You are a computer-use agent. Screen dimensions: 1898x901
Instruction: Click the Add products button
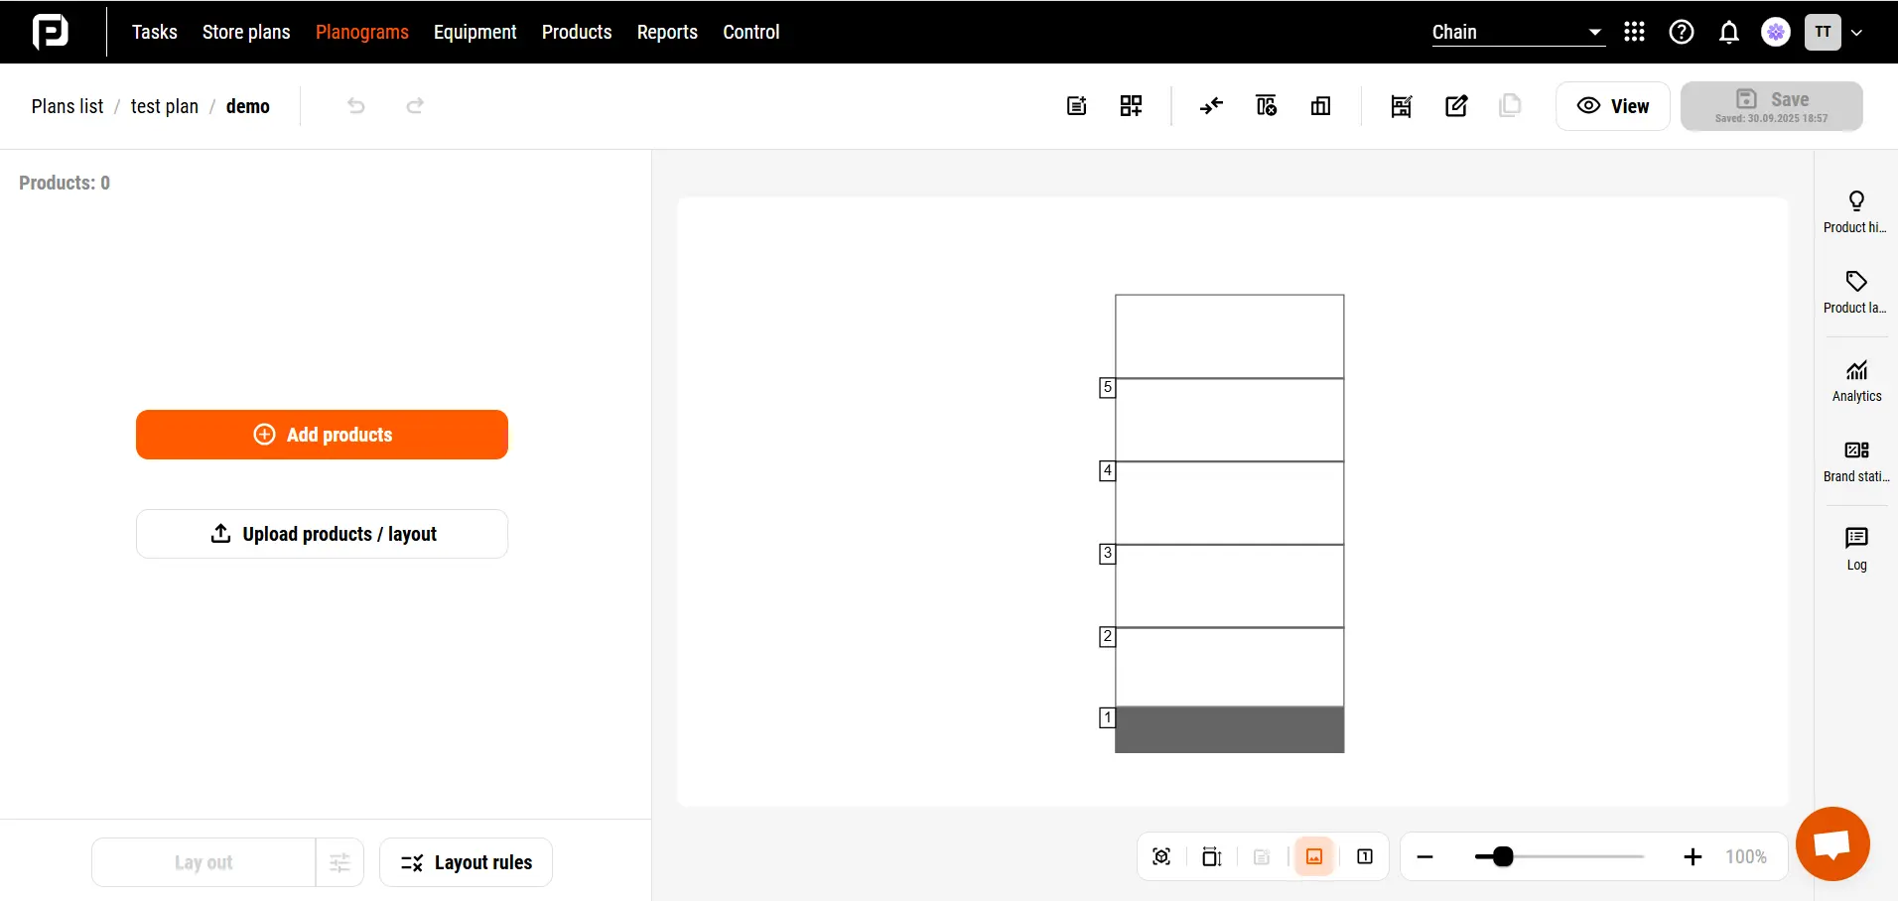322,435
